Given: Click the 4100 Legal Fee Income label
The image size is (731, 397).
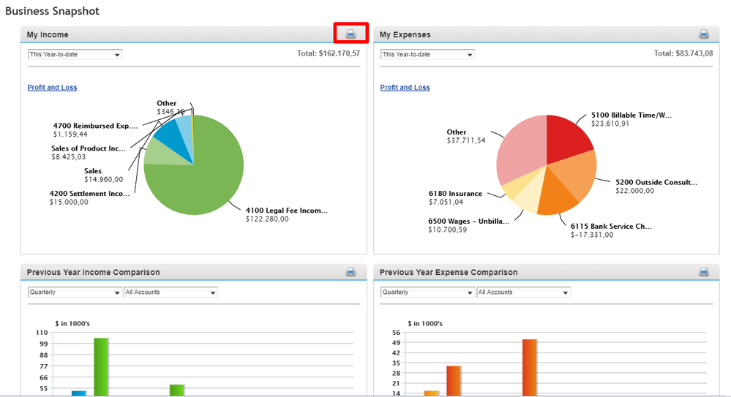Looking at the screenshot, I should click(x=287, y=214).
